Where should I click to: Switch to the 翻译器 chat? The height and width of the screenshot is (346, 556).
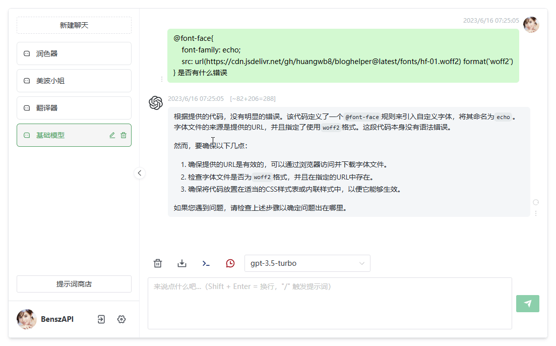point(74,108)
